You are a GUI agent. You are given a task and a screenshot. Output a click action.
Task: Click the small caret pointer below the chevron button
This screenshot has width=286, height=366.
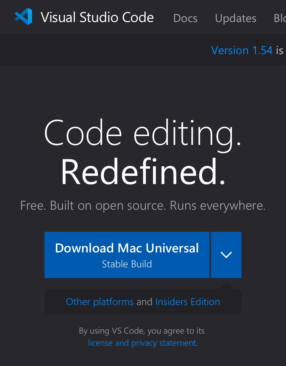[x=226, y=286]
